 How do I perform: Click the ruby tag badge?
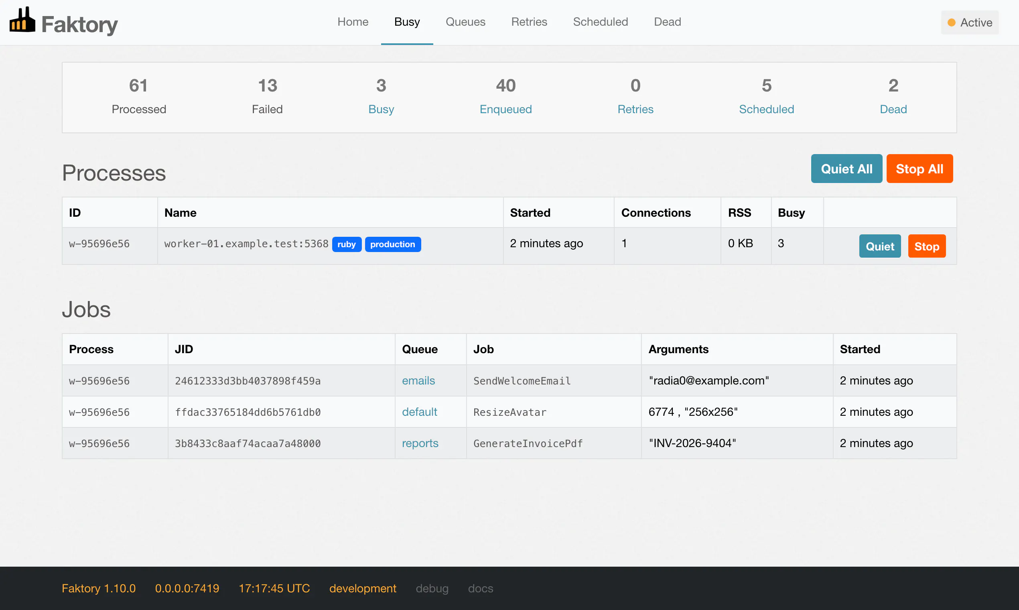click(x=346, y=244)
